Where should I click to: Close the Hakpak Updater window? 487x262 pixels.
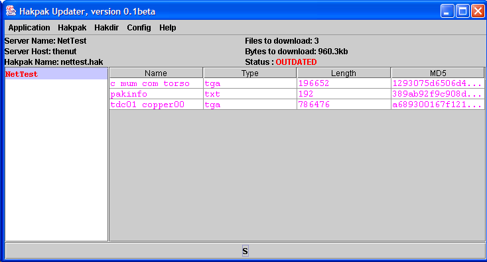tap(478, 11)
